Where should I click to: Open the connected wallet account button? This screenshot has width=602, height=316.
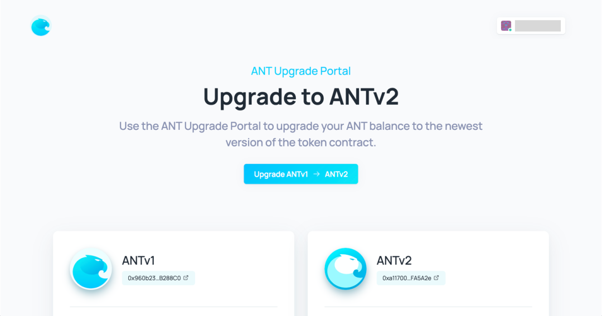pos(531,26)
